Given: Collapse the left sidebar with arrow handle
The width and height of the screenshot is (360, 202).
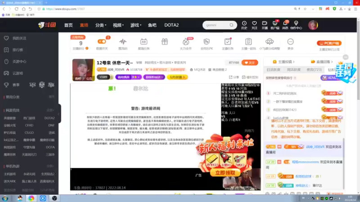Looking at the screenshot, I should coord(59,114).
